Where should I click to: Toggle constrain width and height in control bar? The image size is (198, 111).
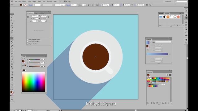tap(132, 5)
